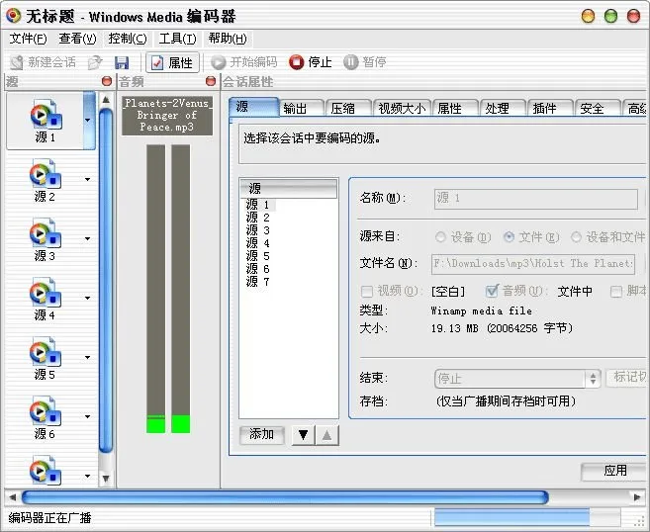Switch to the 安全 tab
The image size is (650, 532).
click(x=598, y=109)
